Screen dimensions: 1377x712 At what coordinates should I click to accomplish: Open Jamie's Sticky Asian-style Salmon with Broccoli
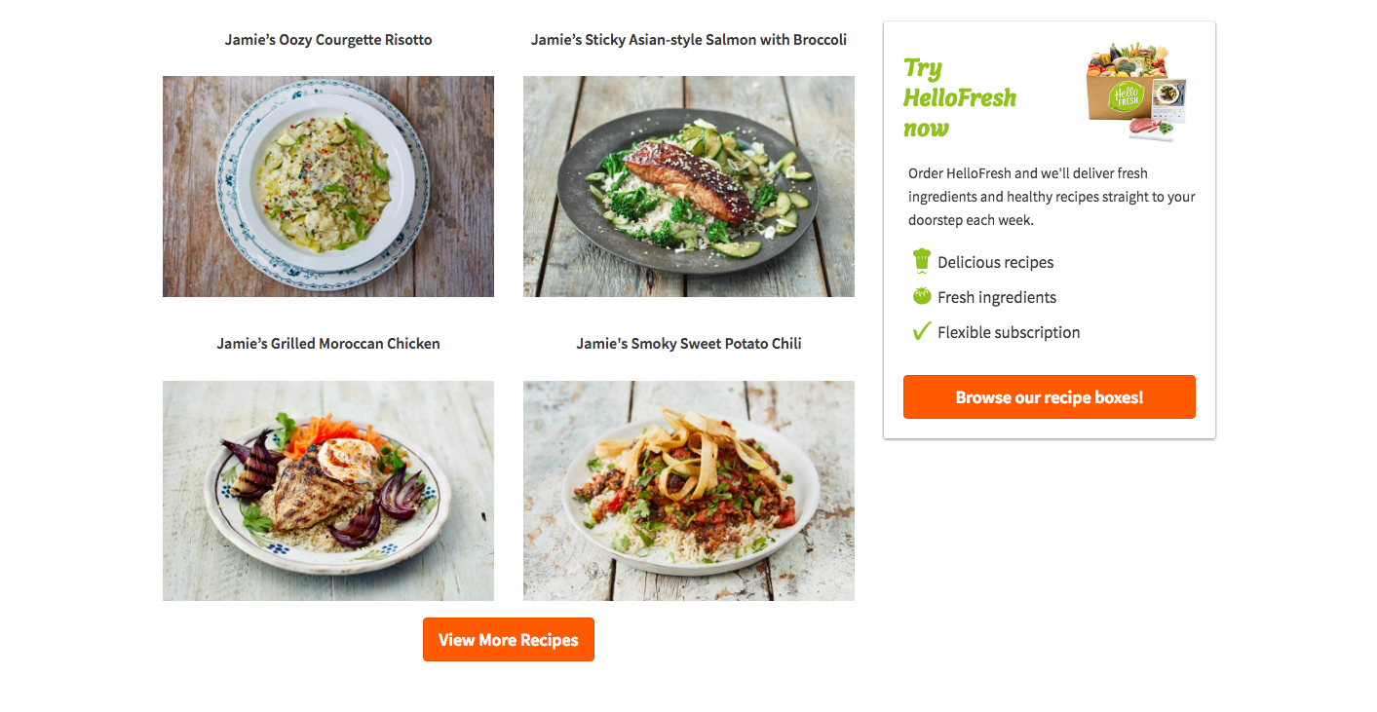(x=689, y=39)
